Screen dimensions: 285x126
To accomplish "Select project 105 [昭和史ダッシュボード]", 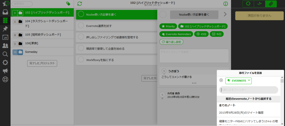I will (x=42, y=34).
